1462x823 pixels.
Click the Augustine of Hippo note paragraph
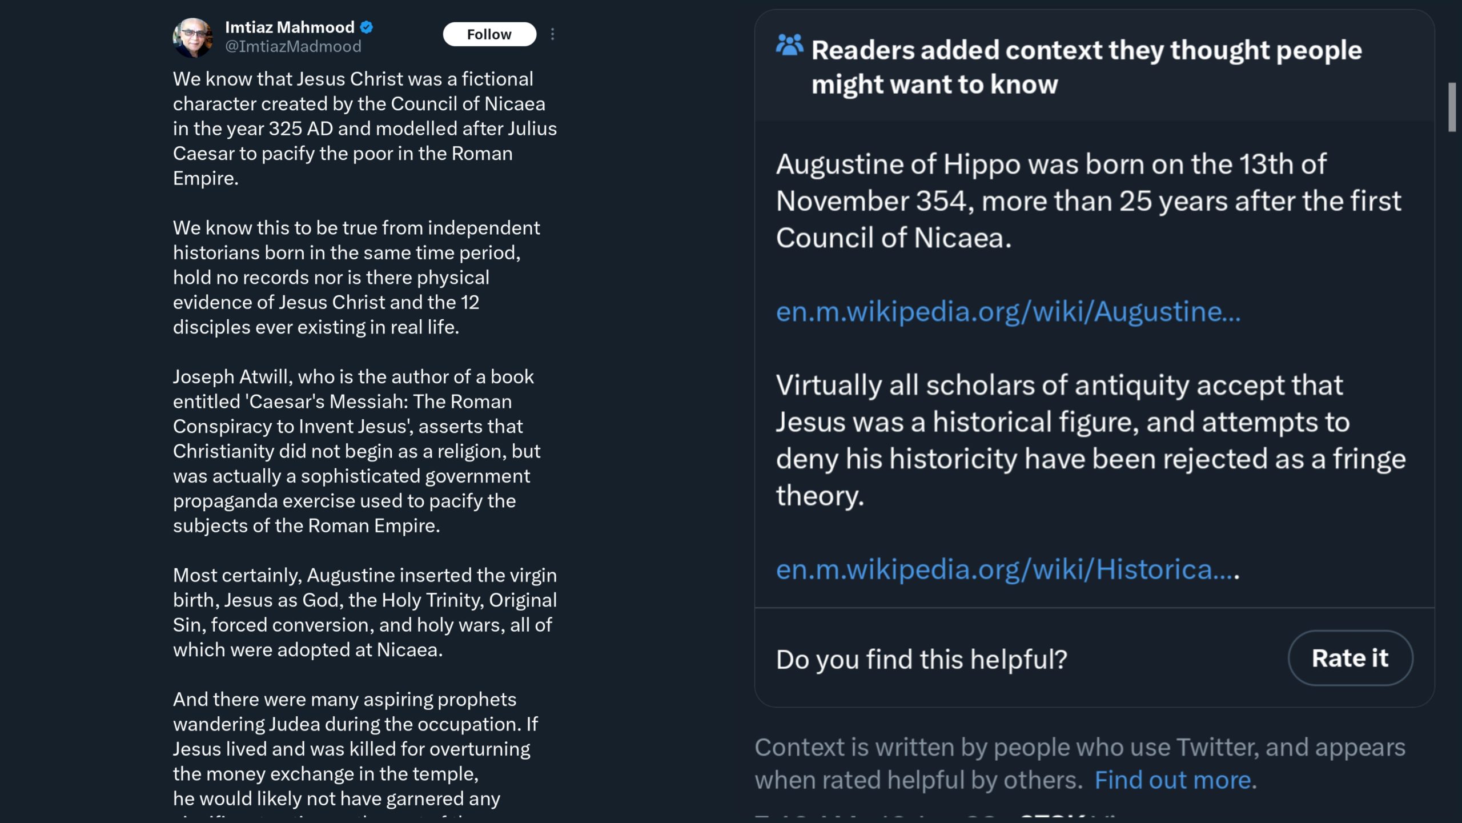1088,200
